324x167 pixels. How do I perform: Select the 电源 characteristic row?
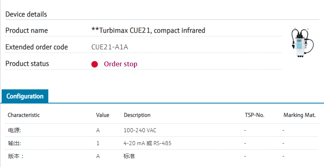pyautogui.click(x=15, y=131)
